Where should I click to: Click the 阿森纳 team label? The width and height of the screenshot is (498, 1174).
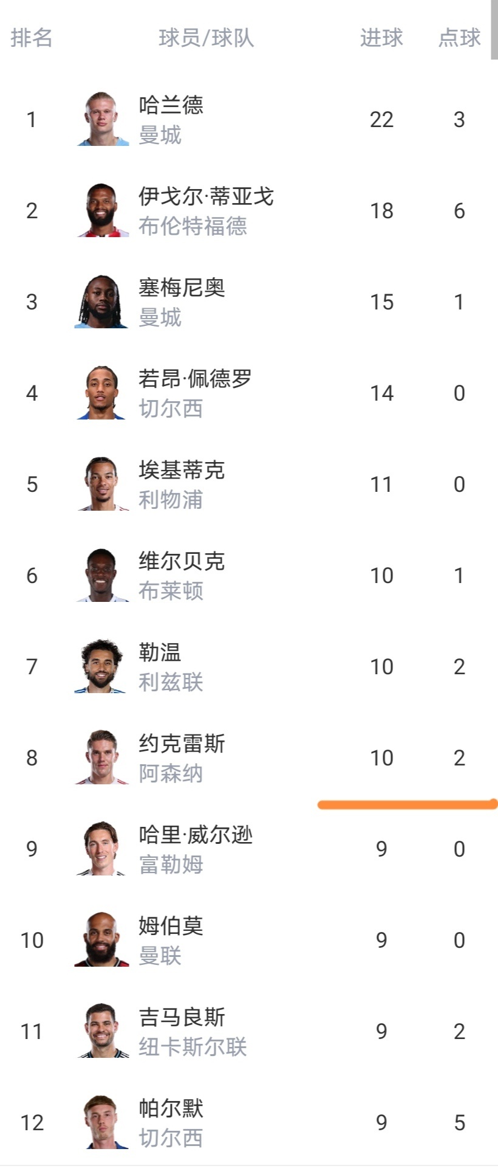point(171,773)
